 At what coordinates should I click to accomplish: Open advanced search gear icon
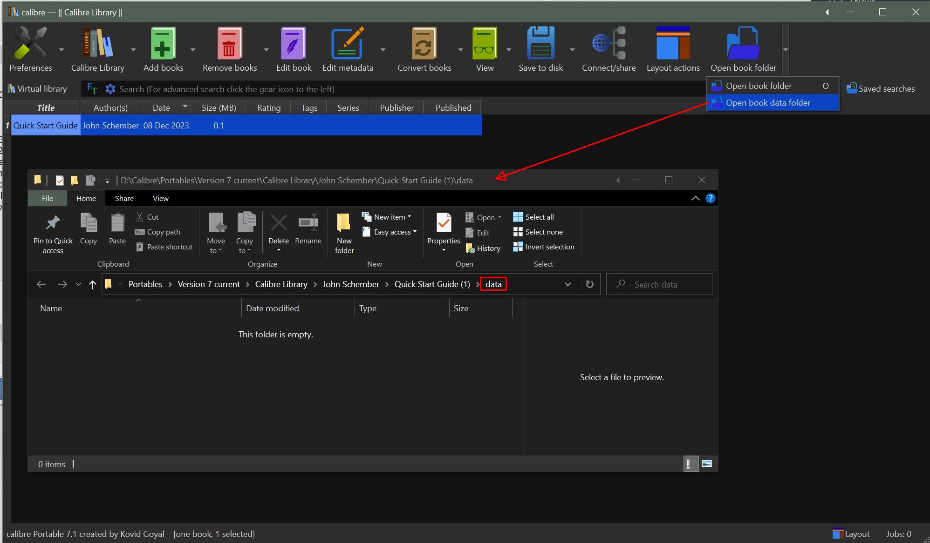click(110, 89)
